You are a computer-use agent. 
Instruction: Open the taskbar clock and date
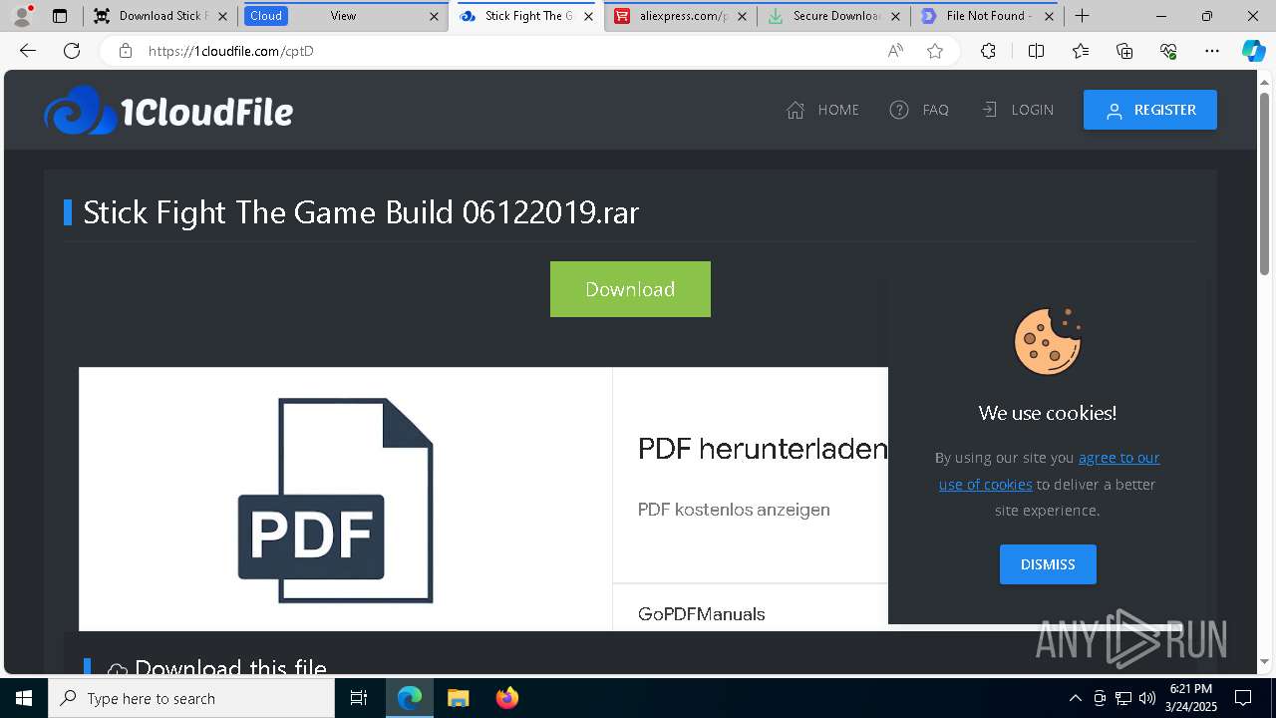[x=1190, y=698]
